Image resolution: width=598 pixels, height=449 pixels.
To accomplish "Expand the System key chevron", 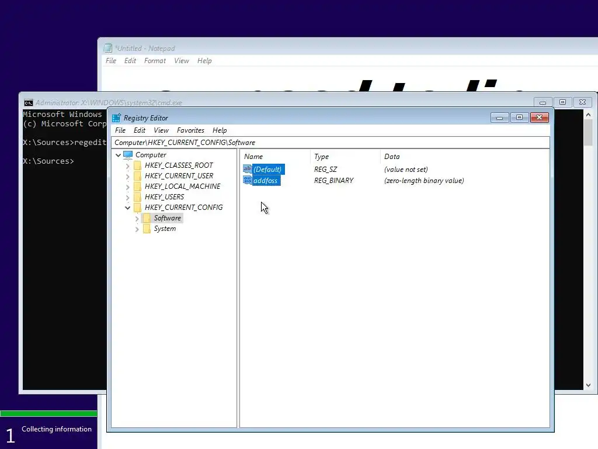I will pos(137,229).
